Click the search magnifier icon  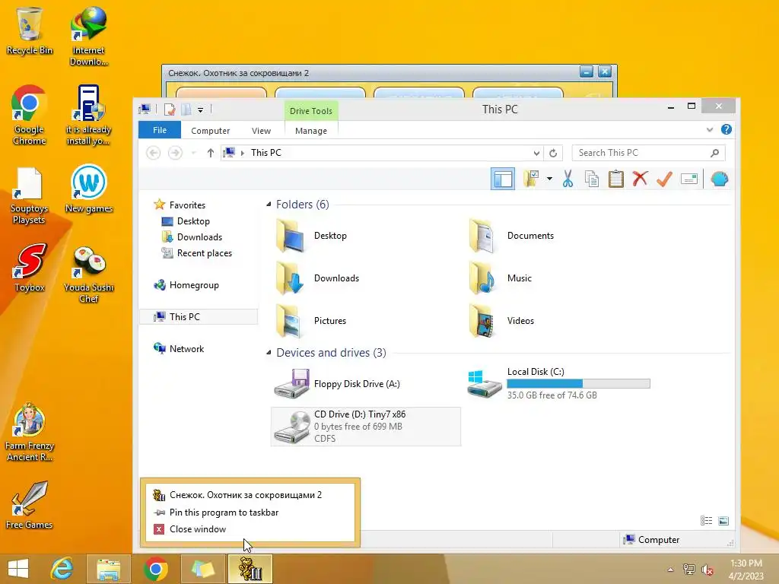pyautogui.click(x=715, y=153)
